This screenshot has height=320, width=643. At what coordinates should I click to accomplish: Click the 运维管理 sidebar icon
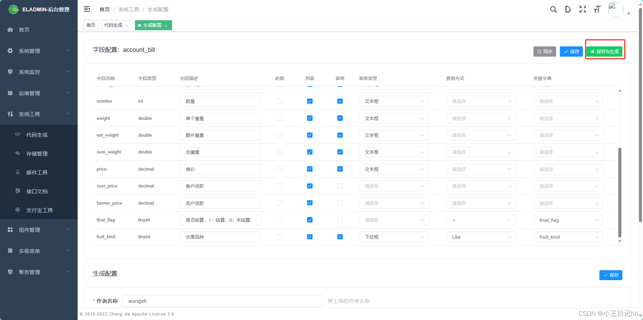coord(10,93)
